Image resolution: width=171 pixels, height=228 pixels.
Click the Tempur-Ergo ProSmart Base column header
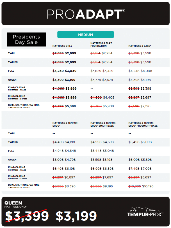pyautogui.click(x=143, y=124)
